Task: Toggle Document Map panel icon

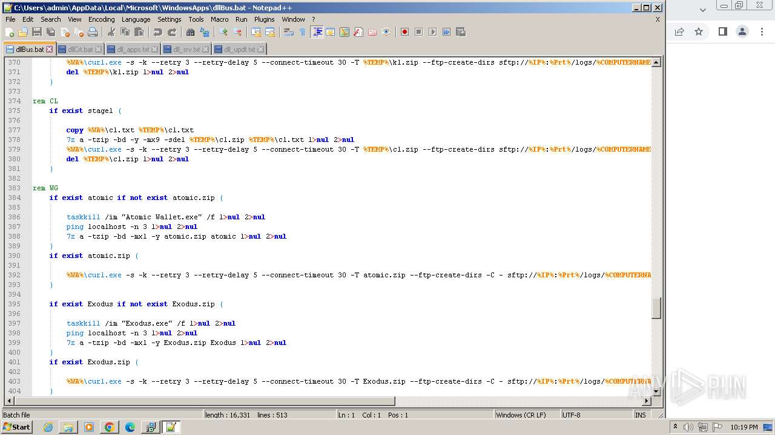Action: click(x=345, y=32)
